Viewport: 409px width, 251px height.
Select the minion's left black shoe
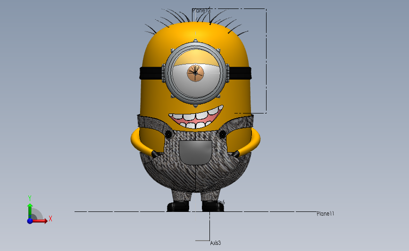coord(178,206)
